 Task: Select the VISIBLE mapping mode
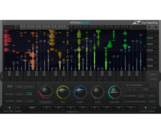(19, 87)
